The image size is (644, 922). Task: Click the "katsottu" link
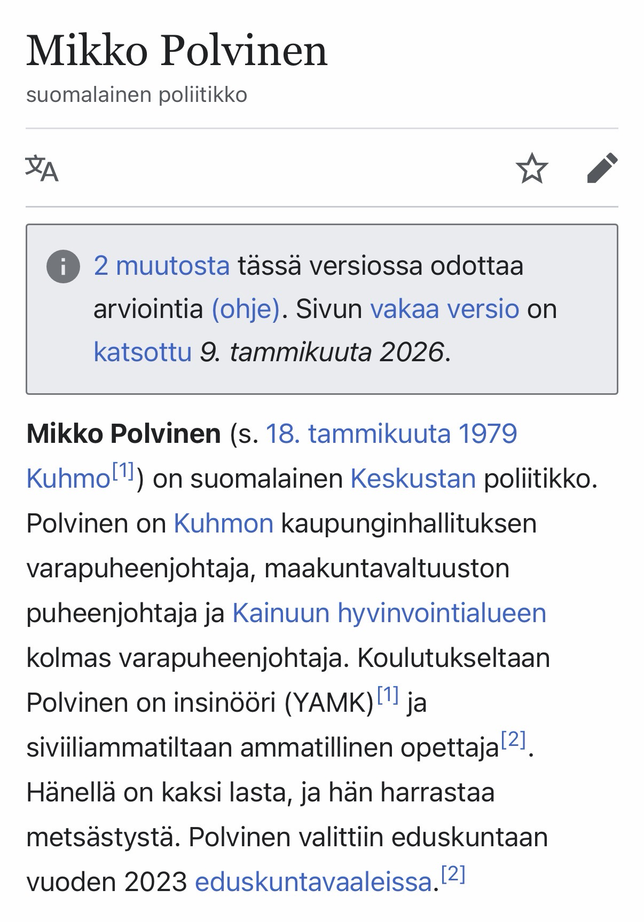click(x=143, y=352)
